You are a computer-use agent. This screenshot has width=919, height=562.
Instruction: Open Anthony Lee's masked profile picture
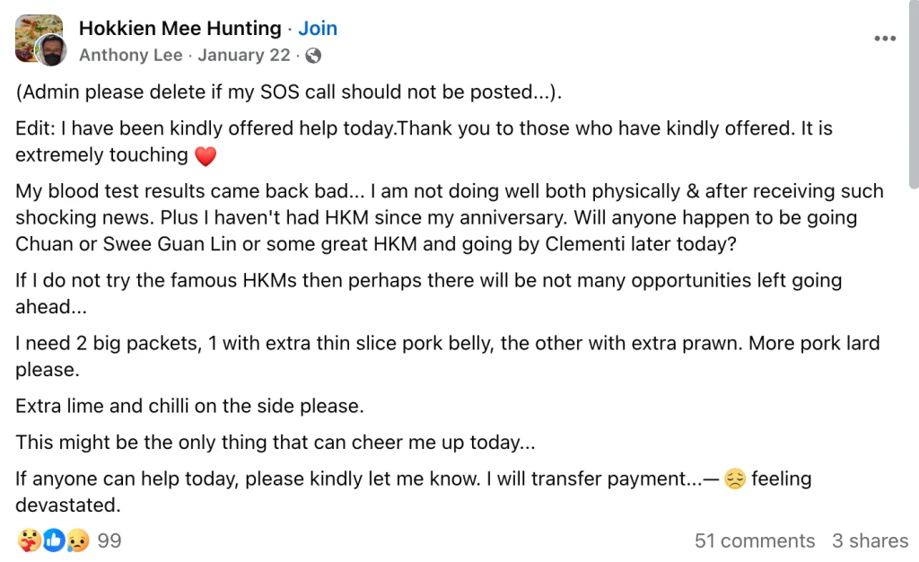coord(51,50)
